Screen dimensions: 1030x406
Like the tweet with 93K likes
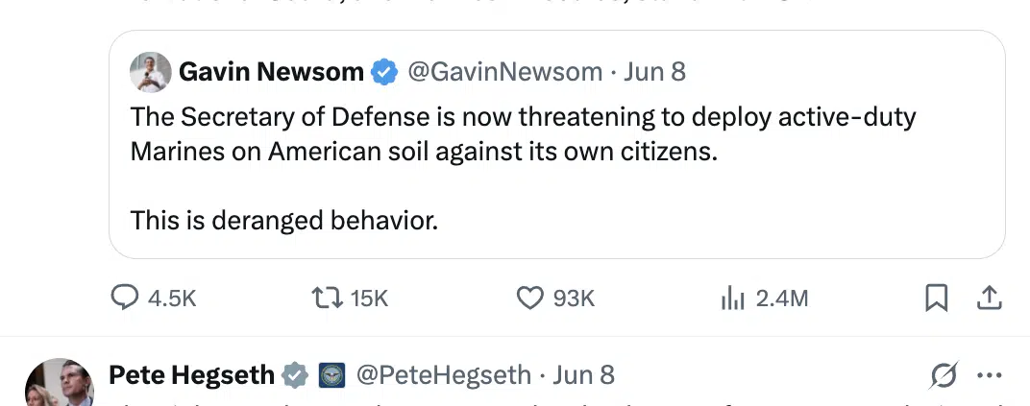[x=530, y=299]
